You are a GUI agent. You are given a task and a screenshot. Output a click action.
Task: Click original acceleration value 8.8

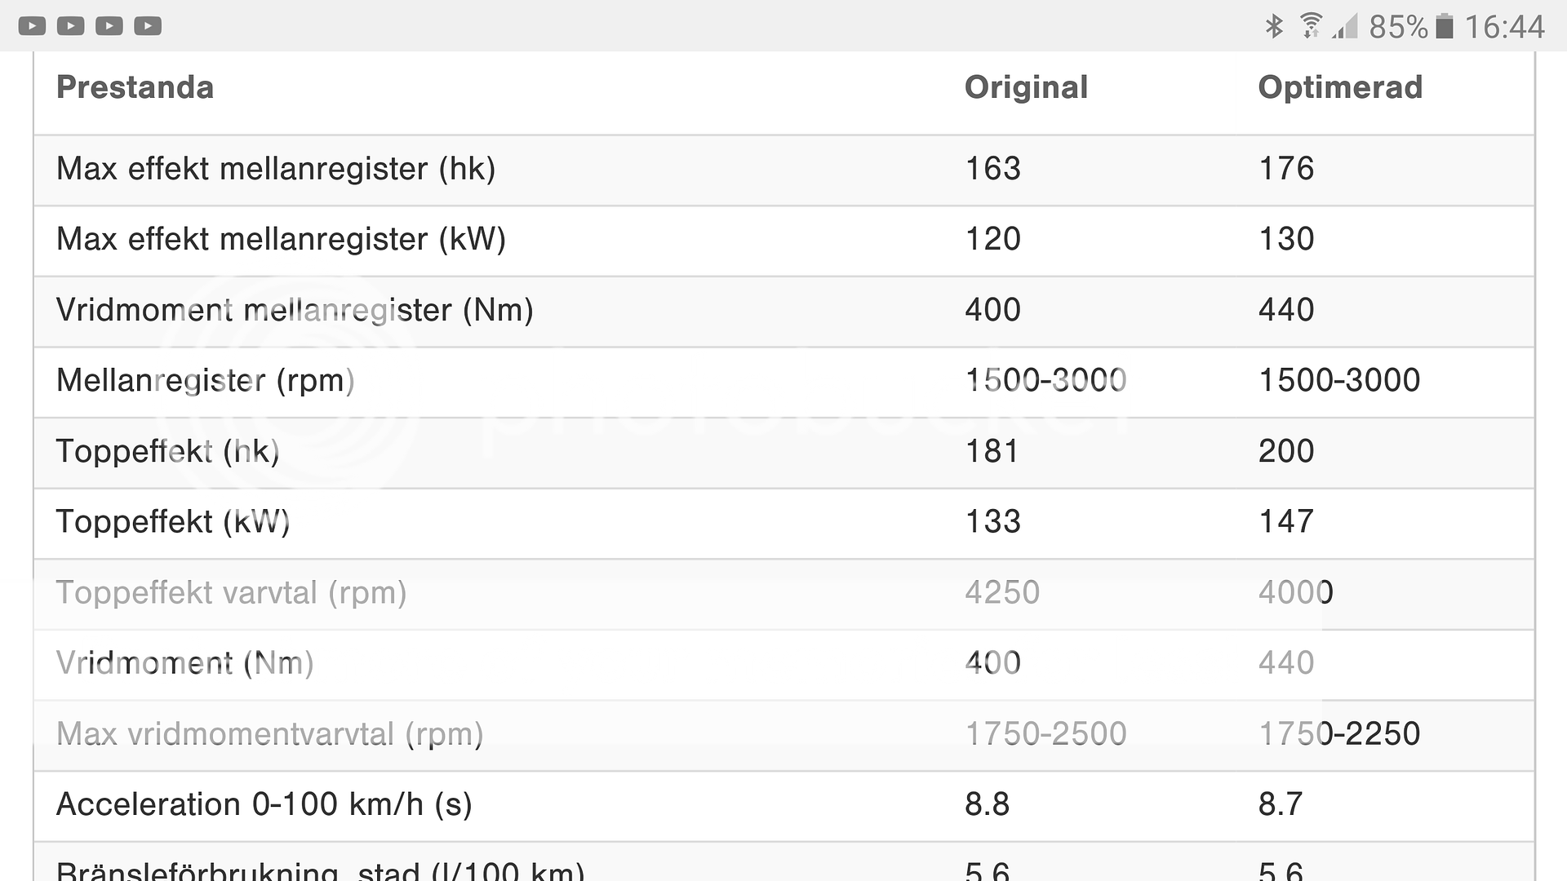[988, 804]
